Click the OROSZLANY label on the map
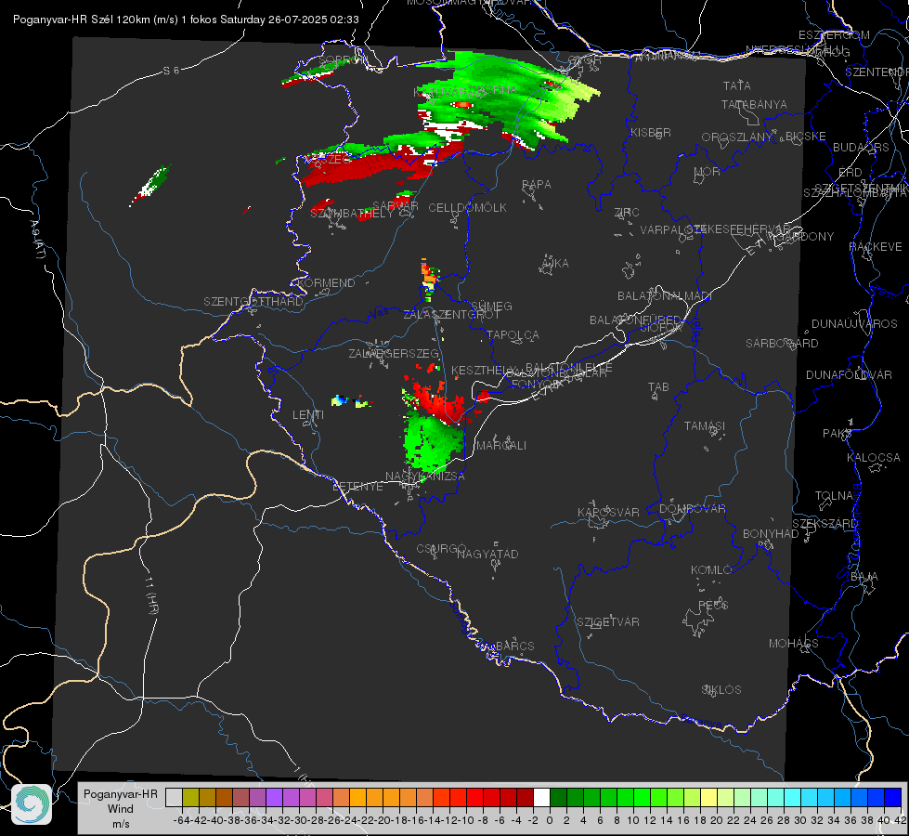 (737, 137)
